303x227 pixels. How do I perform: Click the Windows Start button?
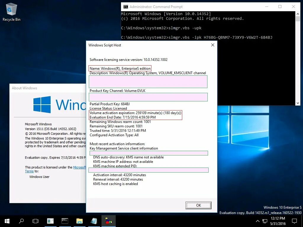point(7,221)
